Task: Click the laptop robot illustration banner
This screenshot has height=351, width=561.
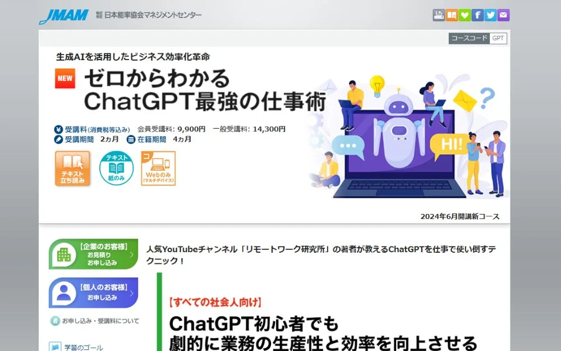Action: (x=408, y=136)
